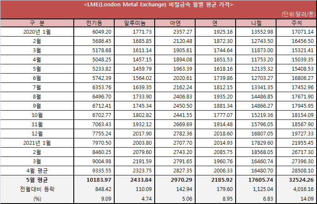Click the lead value 1744.64
This screenshot has width=317, height=204.
point(223,50)
